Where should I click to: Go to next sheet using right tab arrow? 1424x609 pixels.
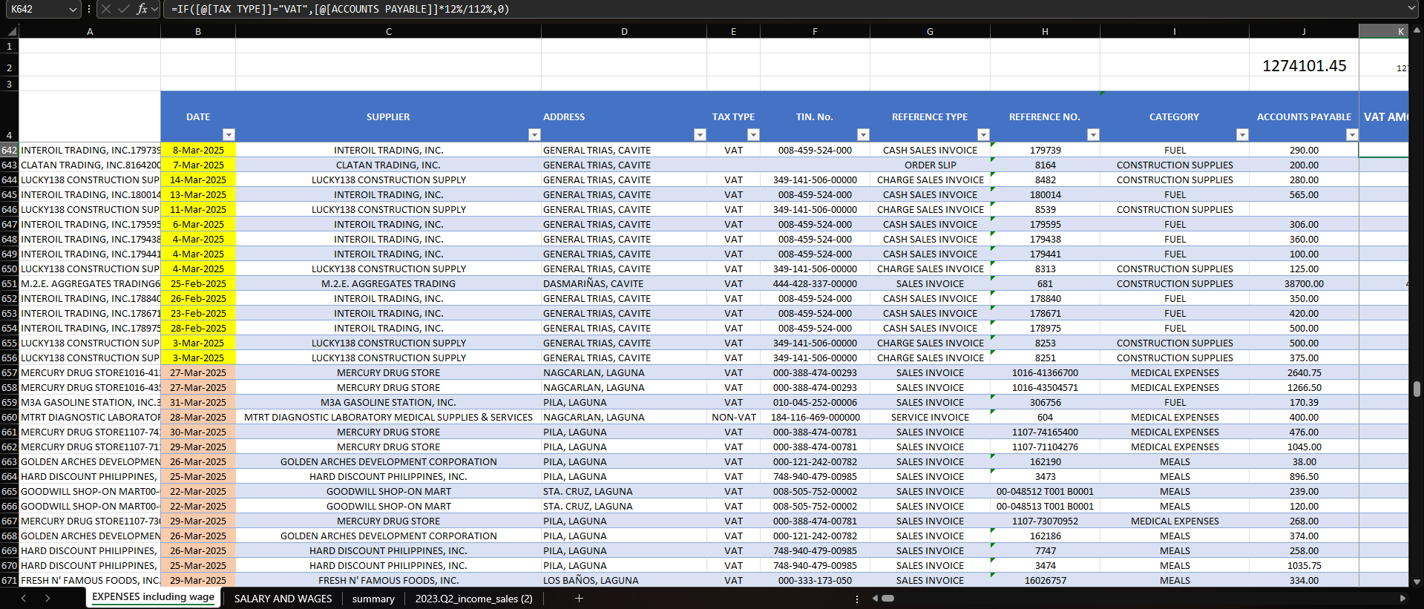click(x=47, y=599)
